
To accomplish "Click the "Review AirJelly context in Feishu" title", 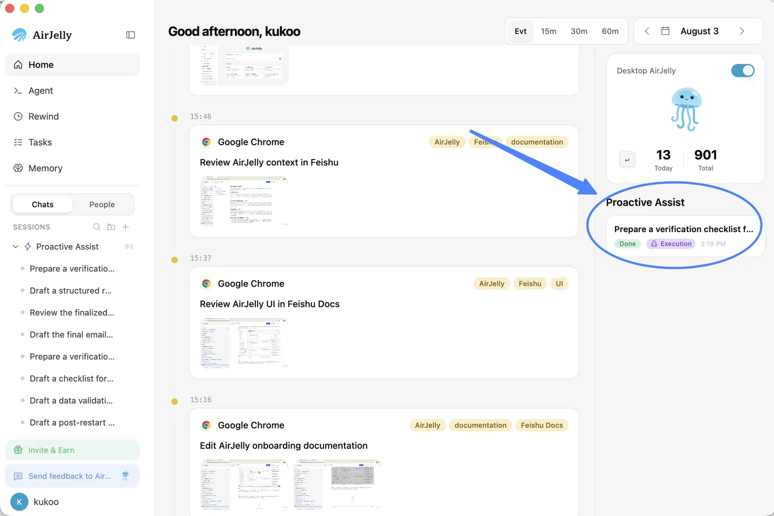I will pos(269,162).
